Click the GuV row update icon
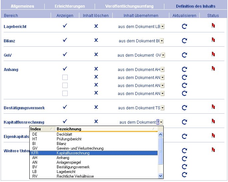Image resolution: width=228 pixels, height=182 pixels. (x=184, y=55)
